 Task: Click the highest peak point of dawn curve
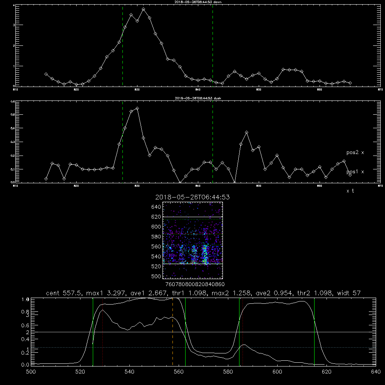143,9
